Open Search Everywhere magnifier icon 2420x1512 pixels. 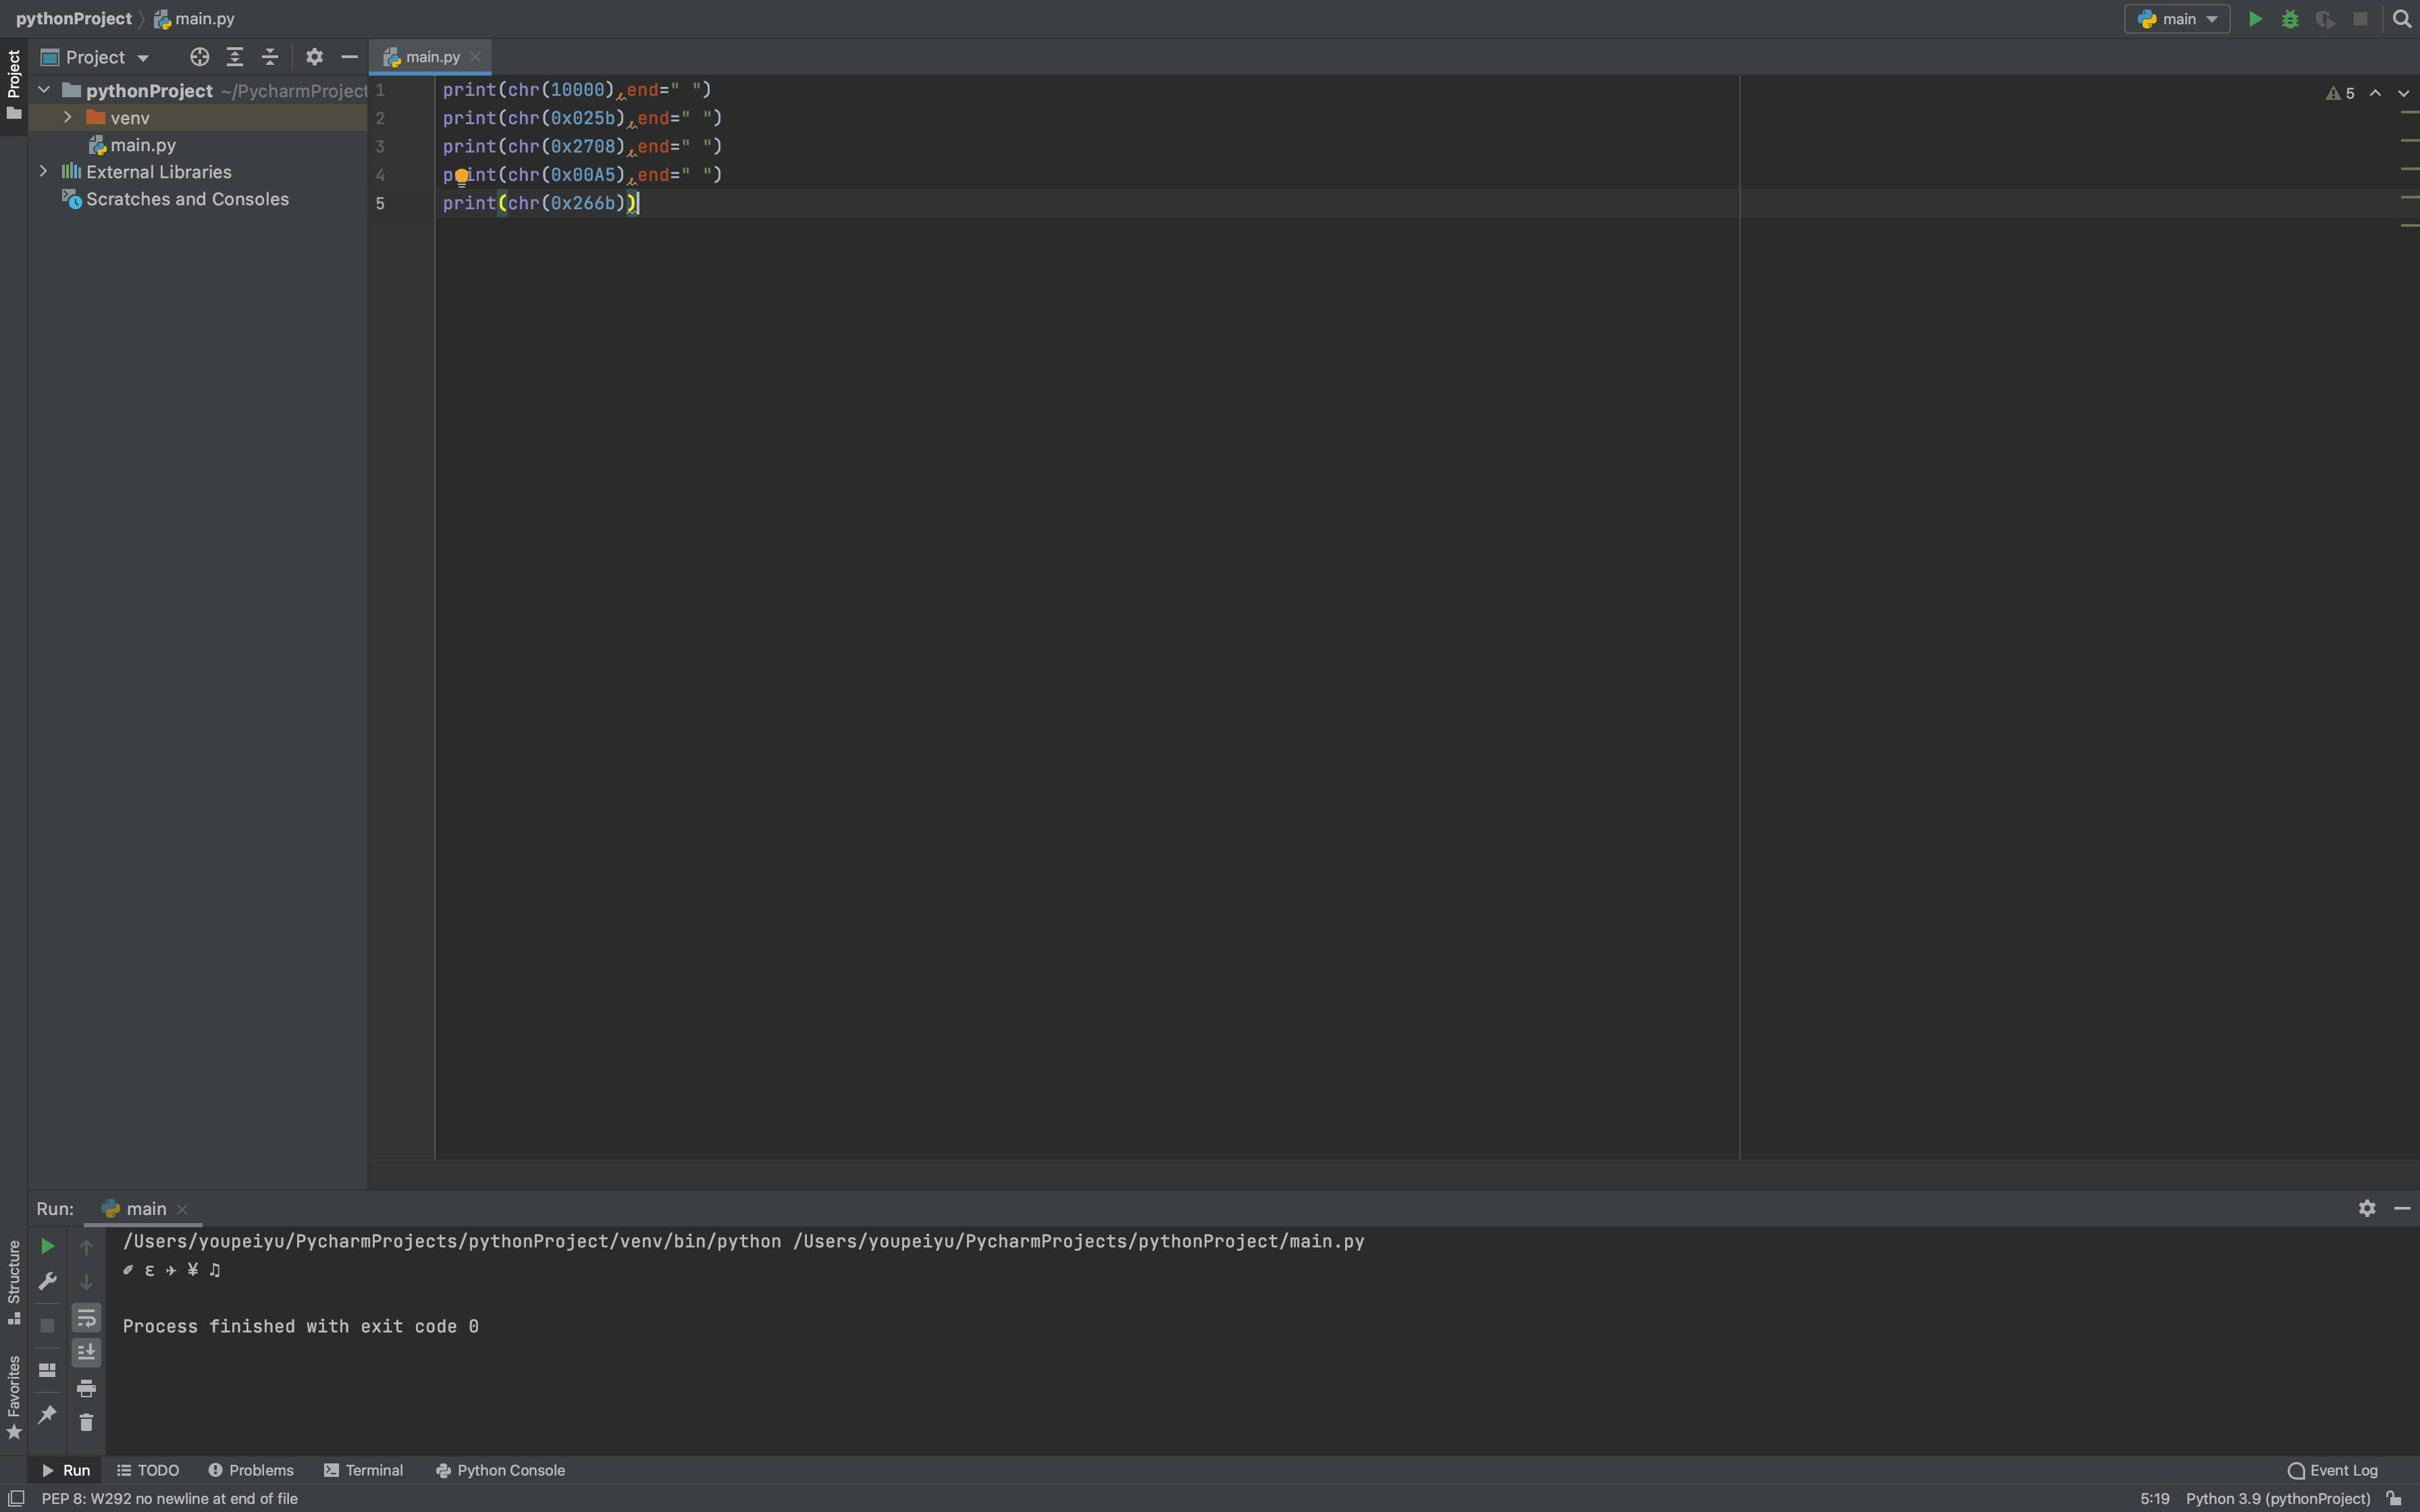2401,19
